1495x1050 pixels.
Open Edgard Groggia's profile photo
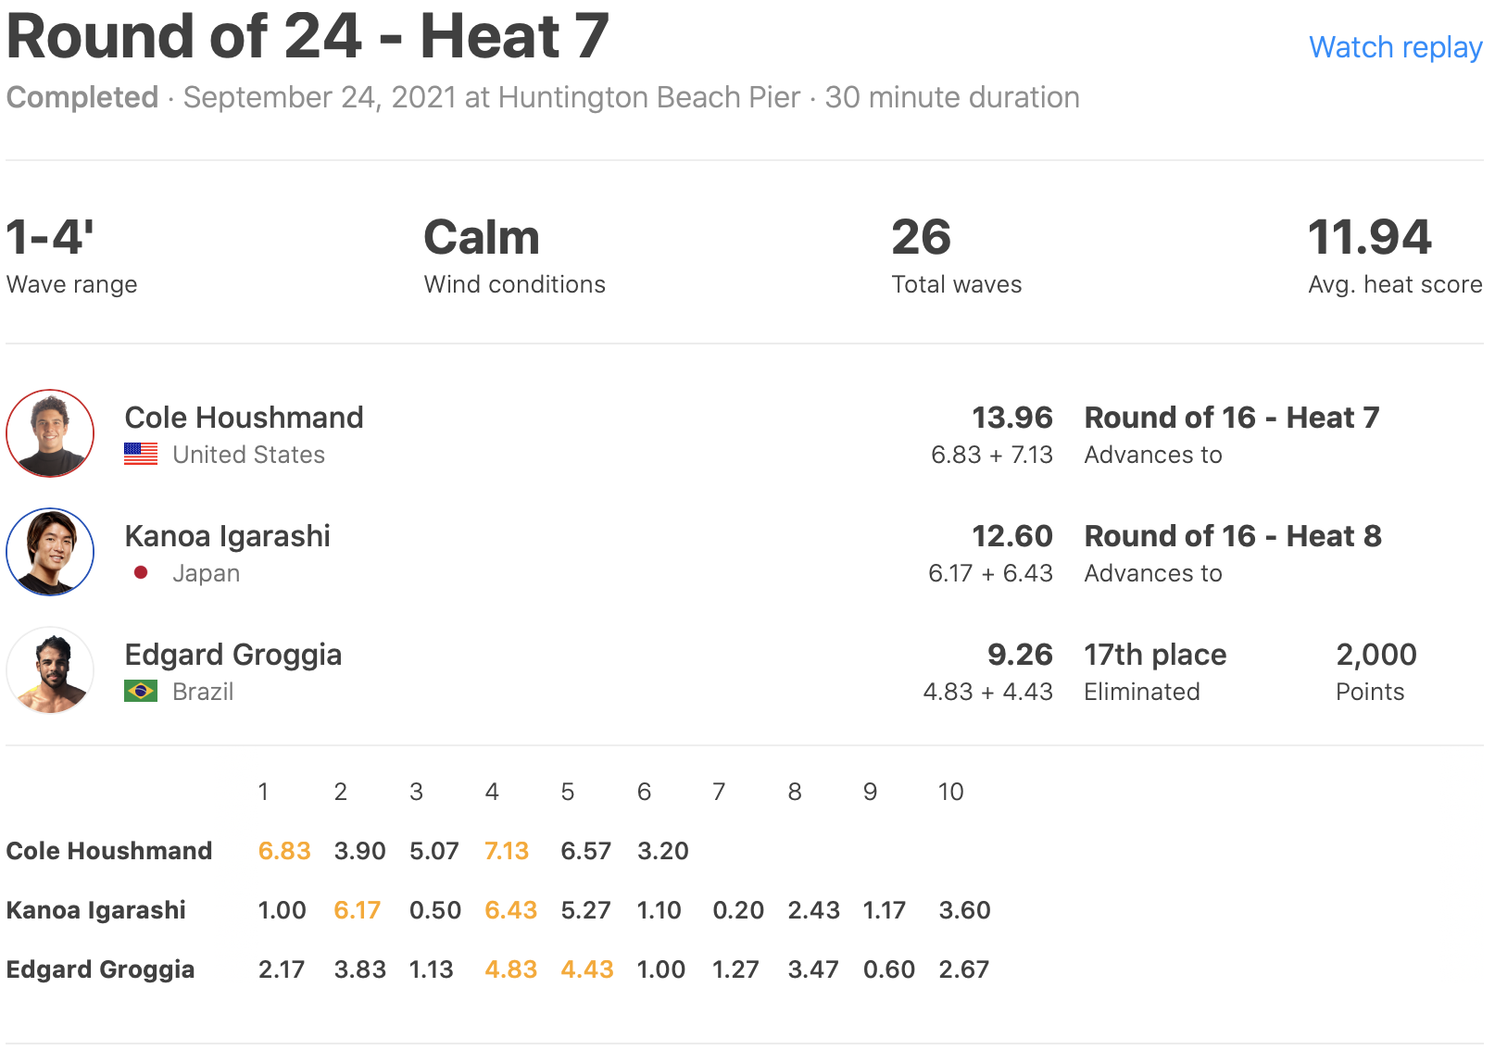pos(50,670)
